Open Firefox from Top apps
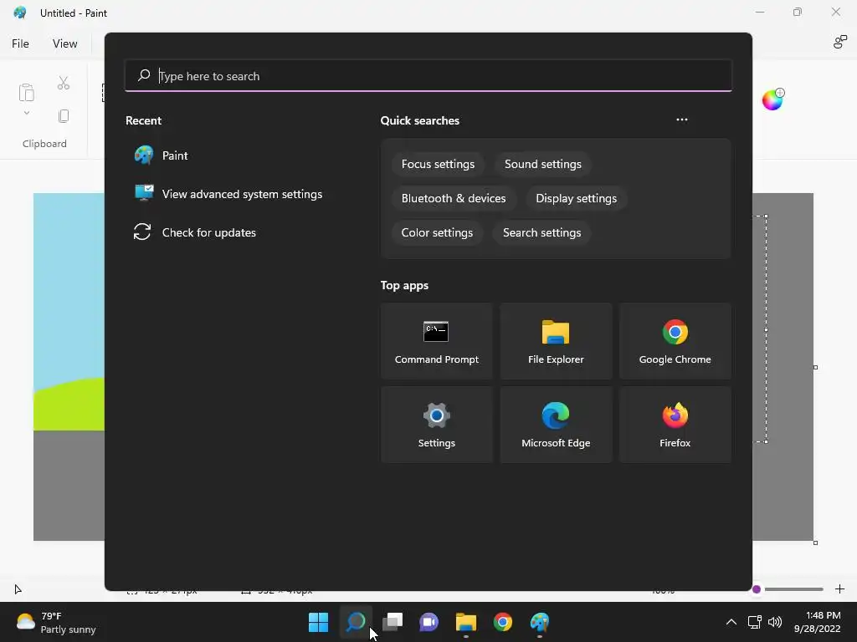This screenshot has height=642, width=857. (x=675, y=425)
